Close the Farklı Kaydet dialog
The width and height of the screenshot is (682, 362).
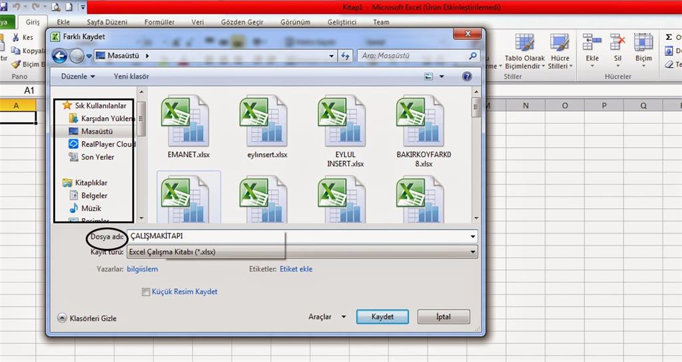pos(468,33)
